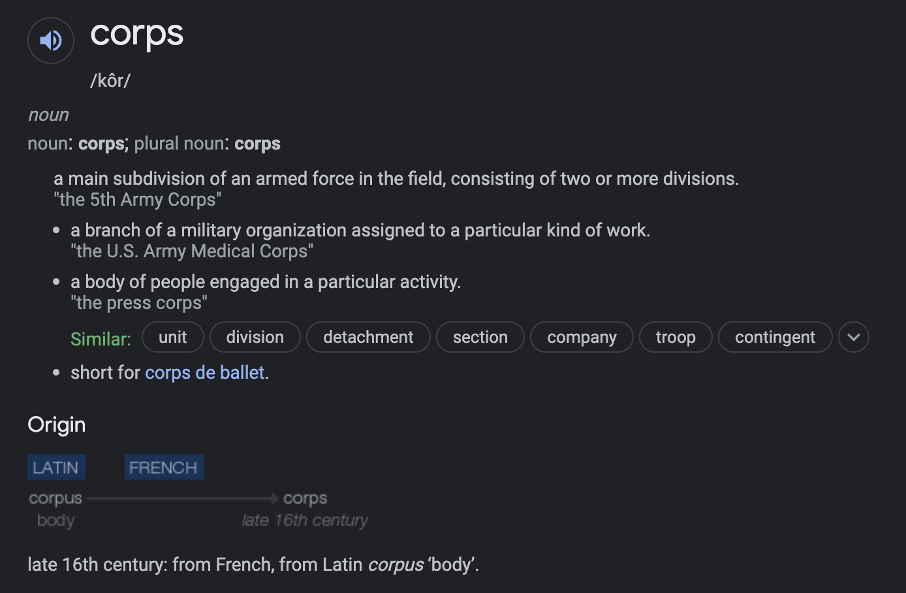906x593 pixels.
Task: Select the 'division' synonym chip
Action: pos(255,338)
